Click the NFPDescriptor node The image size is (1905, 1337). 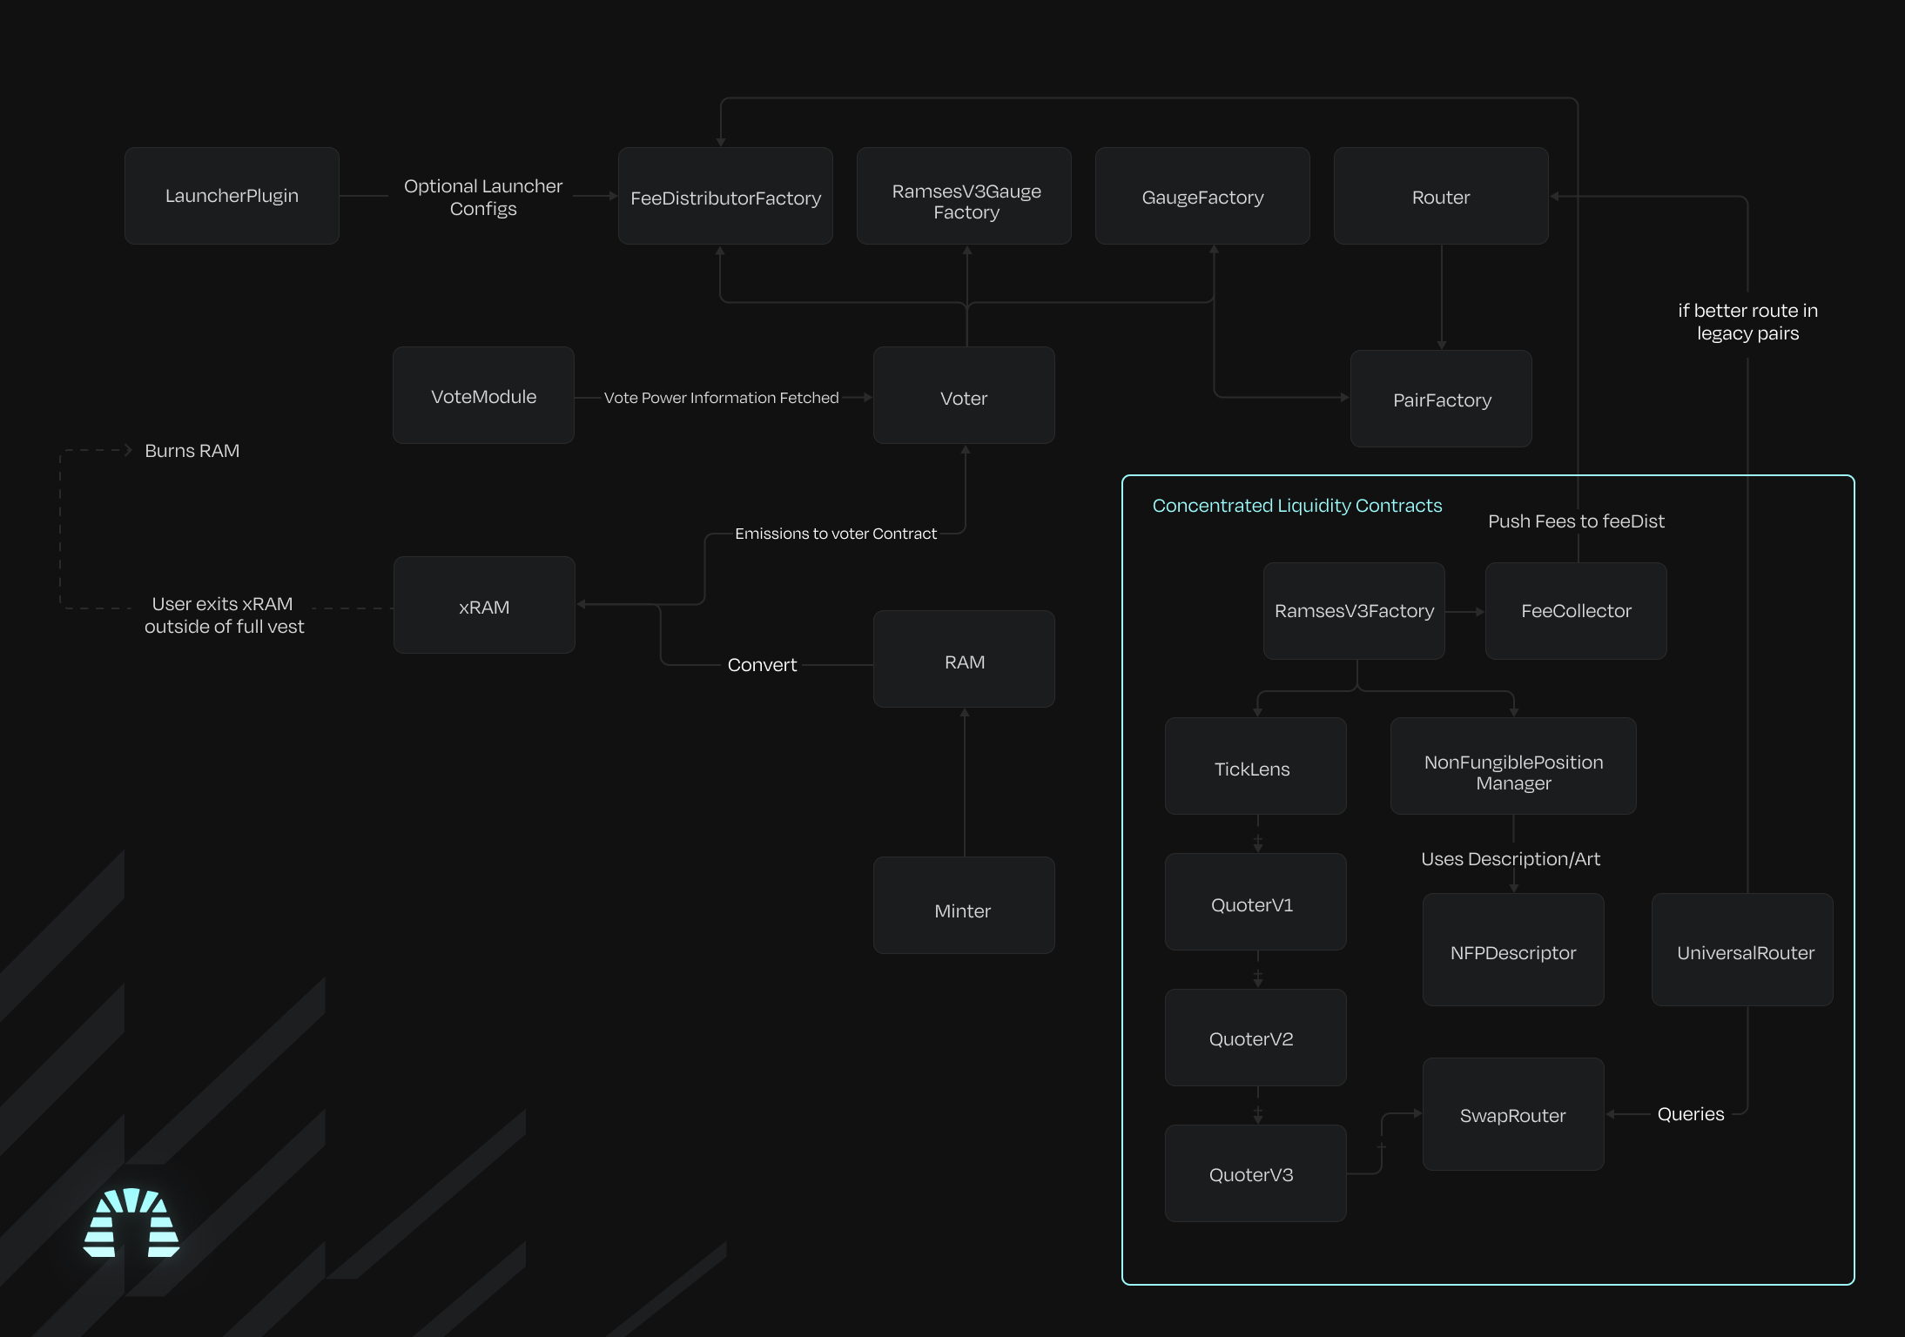coord(1513,951)
